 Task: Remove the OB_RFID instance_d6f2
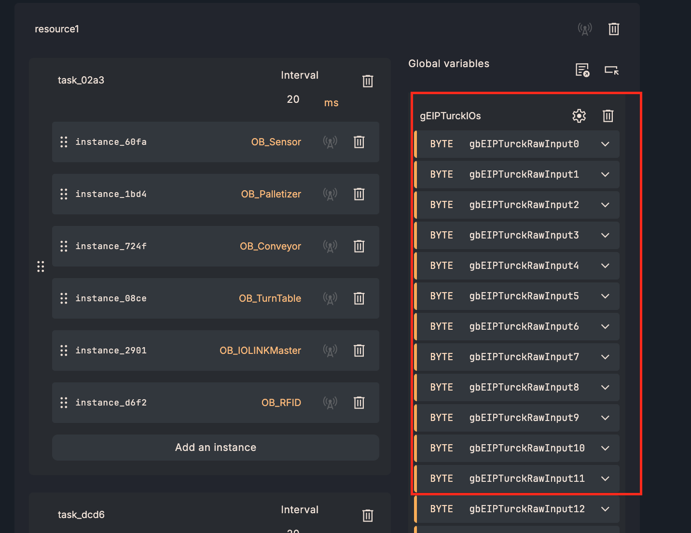tap(359, 403)
